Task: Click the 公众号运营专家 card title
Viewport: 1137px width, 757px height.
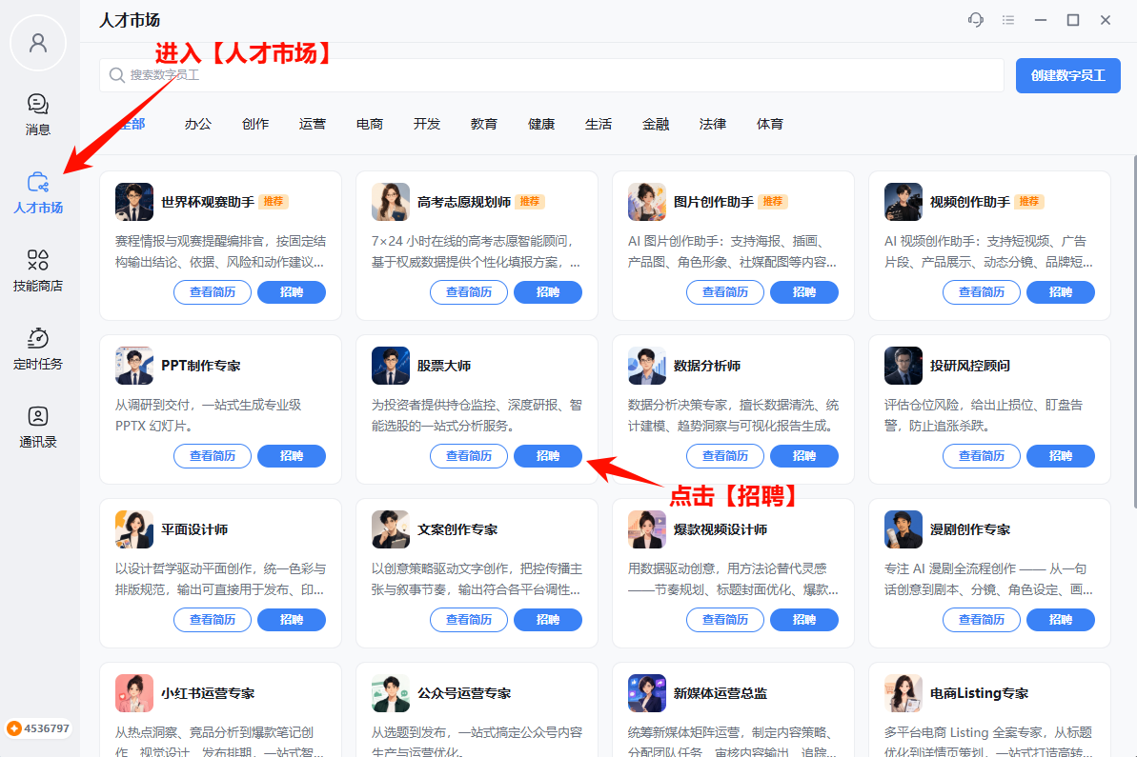Action: tap(464, 693)
